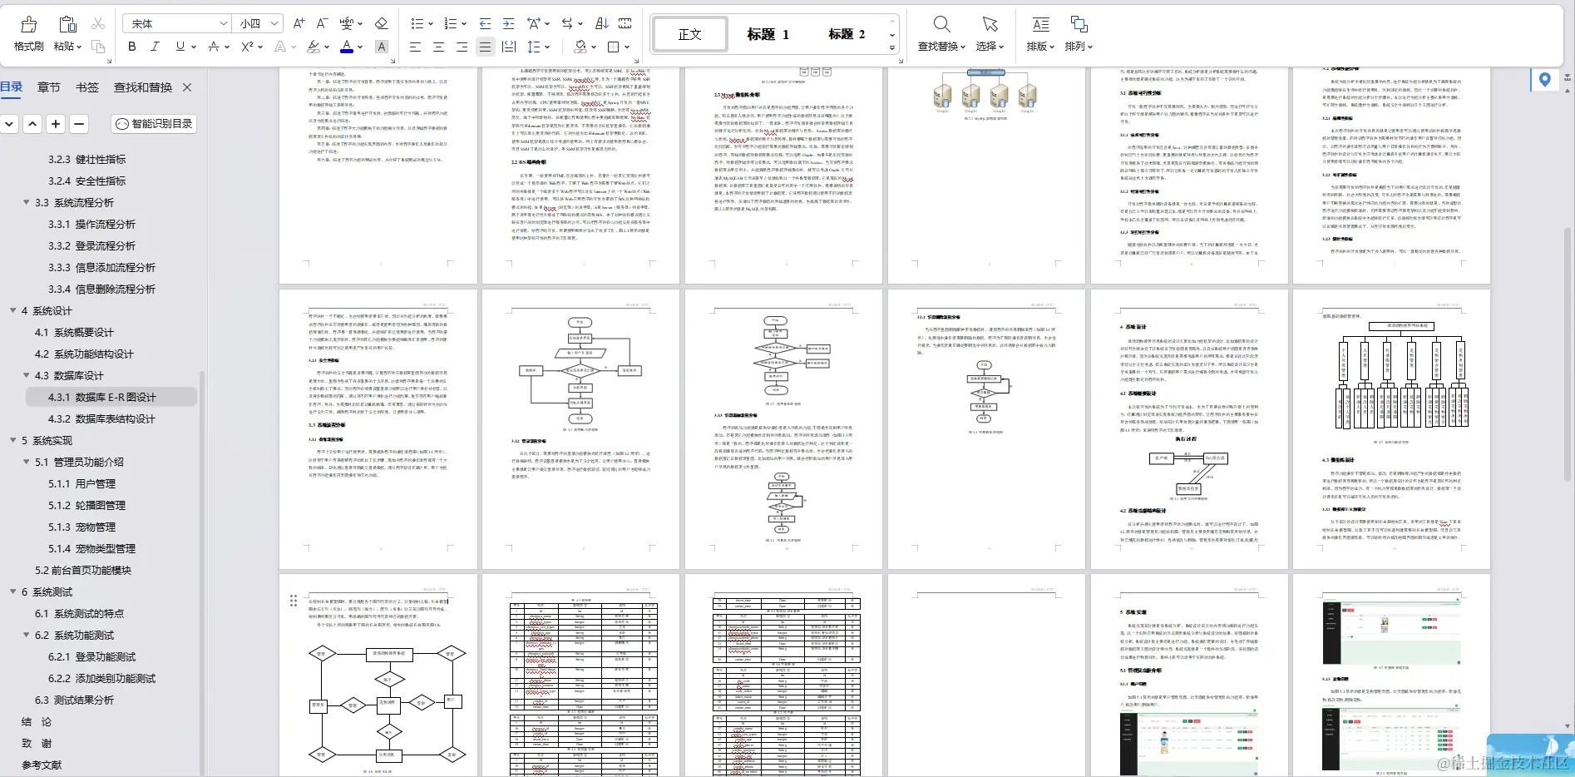Click the location pin icon at right edge
Screen dimensions: 1575x777
[1544, 80]
